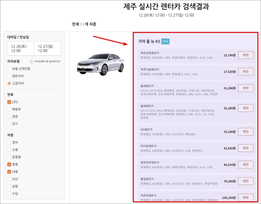Click the insurance info exclamation icon
261x204 pixels.
31,62
